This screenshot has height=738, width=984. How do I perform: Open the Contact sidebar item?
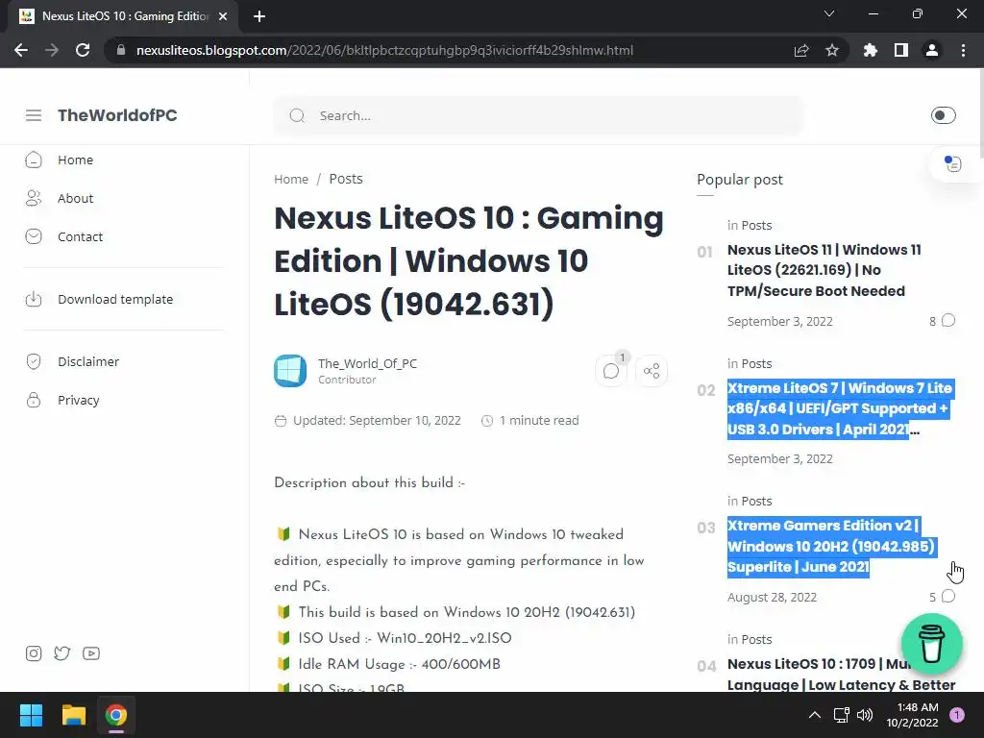81,236
